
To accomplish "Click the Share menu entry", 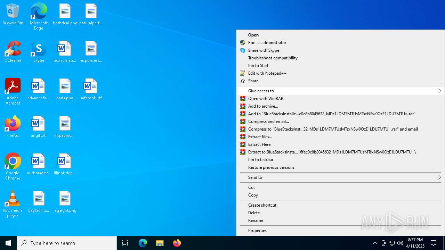I will tap(340, 81).
